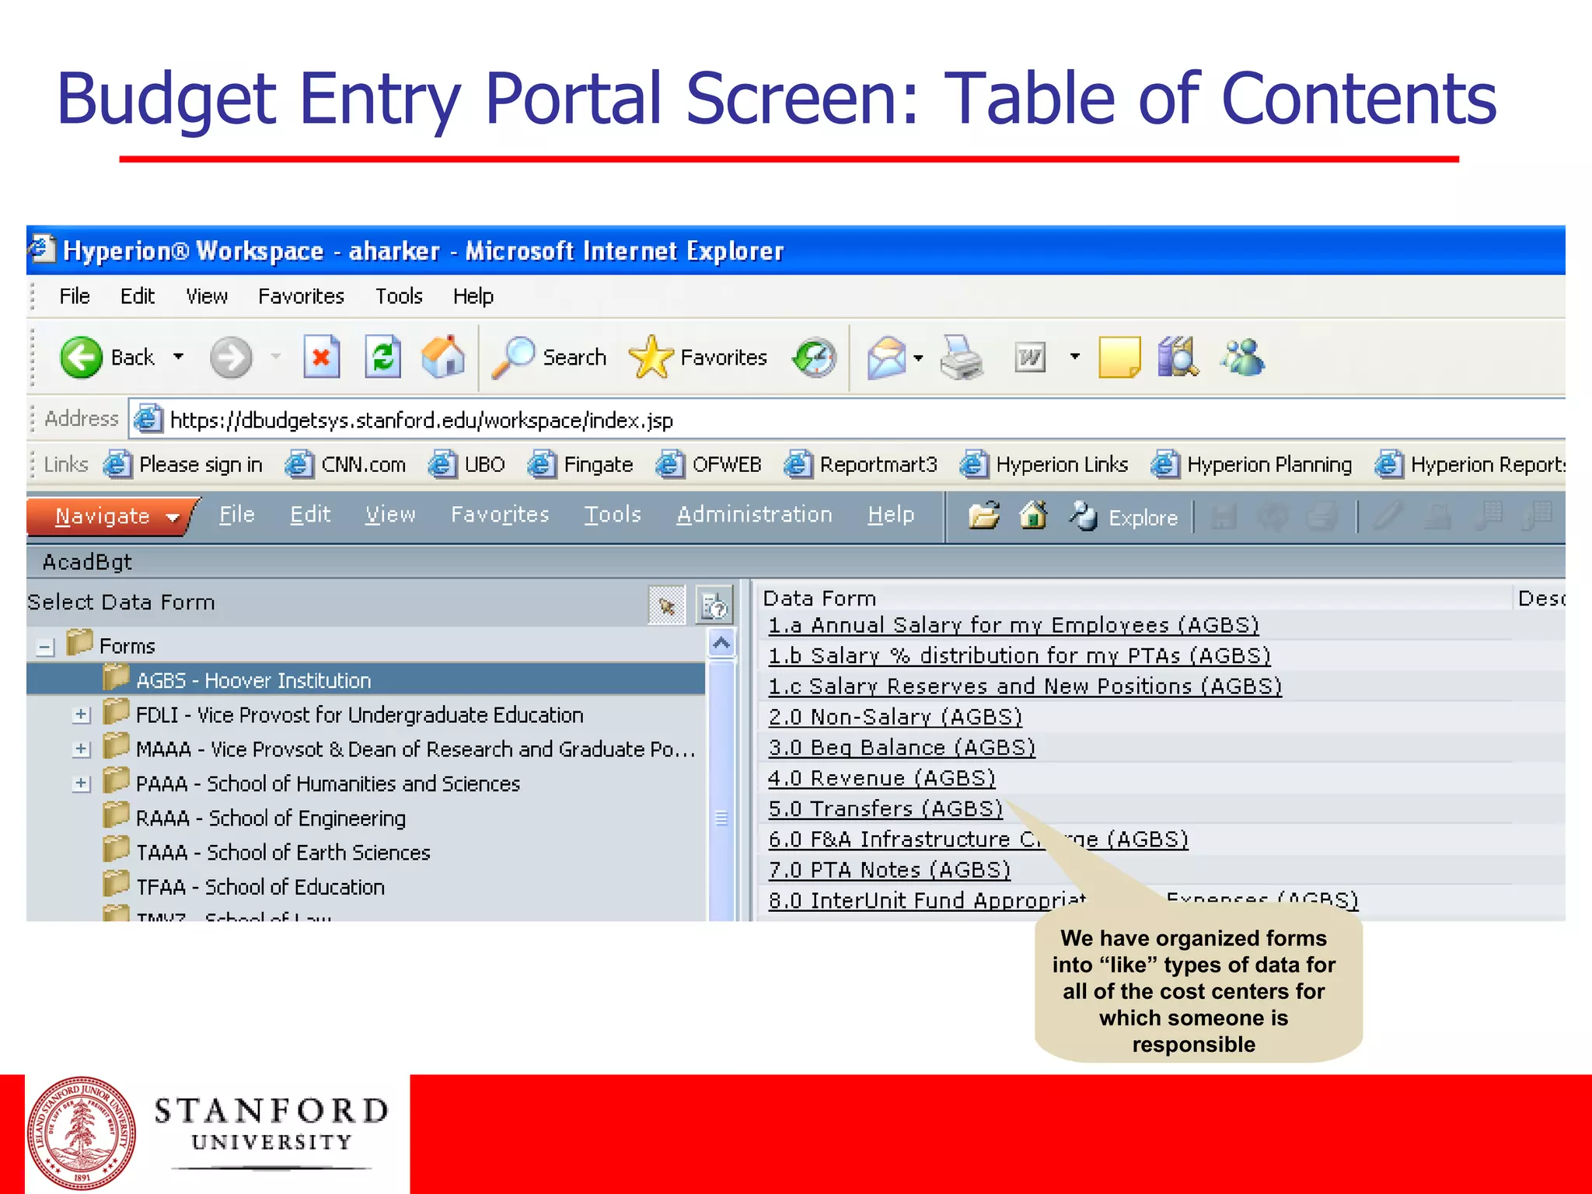The width and height of the screenshot is (1592, 1194).
Task: Click the Explore button
Action: pyautogui.click(x=1123, y=517)
